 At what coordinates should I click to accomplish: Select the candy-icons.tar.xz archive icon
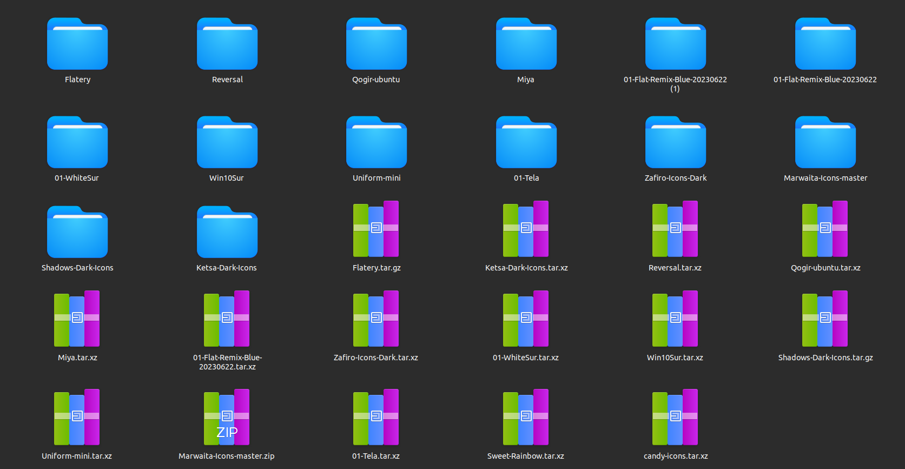675,417
